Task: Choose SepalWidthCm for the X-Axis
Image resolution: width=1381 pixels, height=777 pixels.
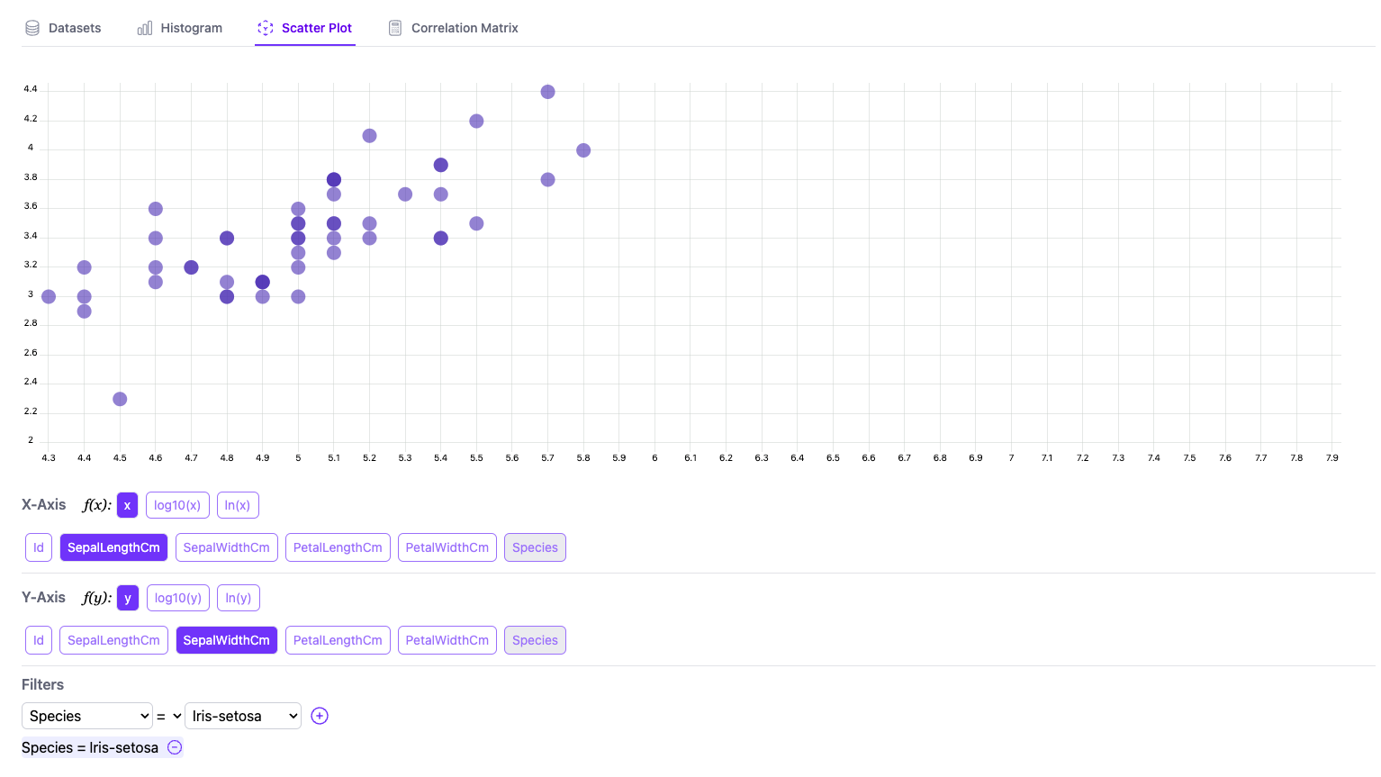Action: click(227, 547)
